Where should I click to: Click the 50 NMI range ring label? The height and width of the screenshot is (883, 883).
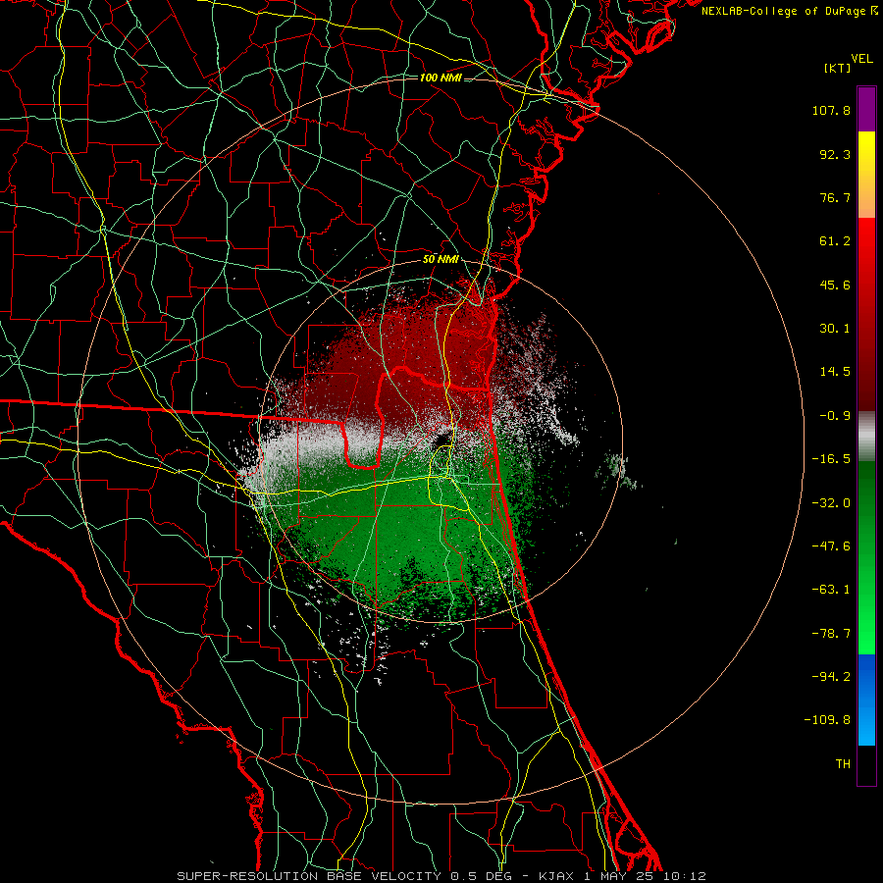tap(441, 260)
